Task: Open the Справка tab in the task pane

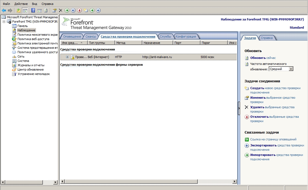Action: click(x=266, y=38)
